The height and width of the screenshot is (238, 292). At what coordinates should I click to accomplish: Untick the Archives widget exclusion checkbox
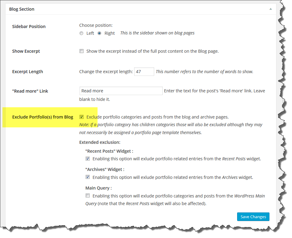pyautogui.click(x=87, y=177)
